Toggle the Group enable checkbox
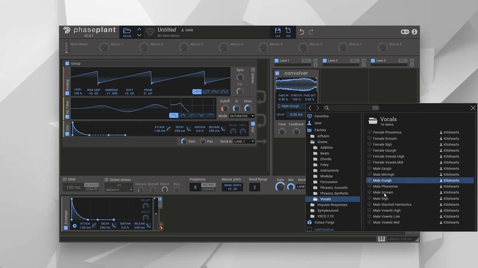The height and width of the screenshot is (268, 478). pyautogui.click(x=67, y=64)
